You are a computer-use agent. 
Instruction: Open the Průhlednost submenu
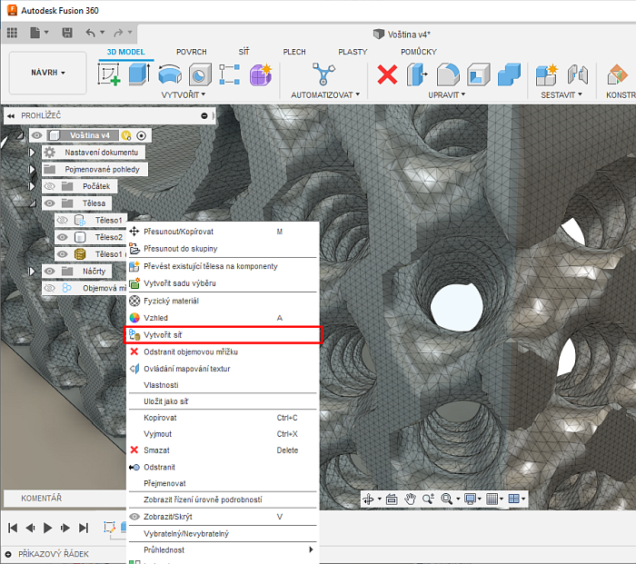point(223,549)
